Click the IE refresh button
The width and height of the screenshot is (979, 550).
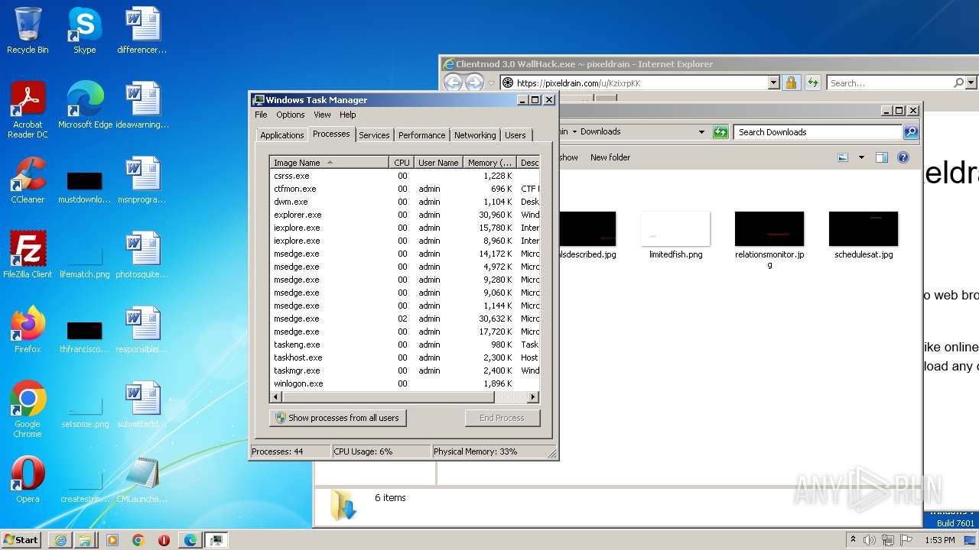pyautogui.click(x=812, y=82)
